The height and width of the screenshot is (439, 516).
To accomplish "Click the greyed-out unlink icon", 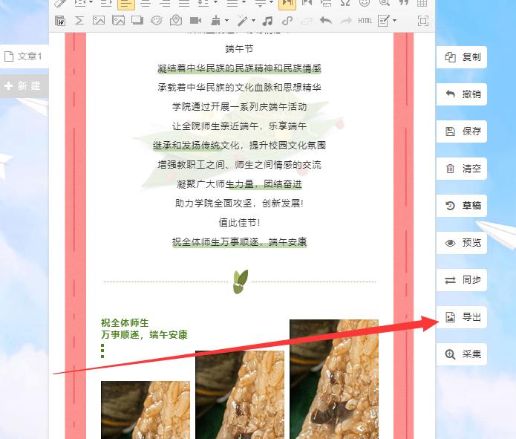I will (x=307, y=21).
